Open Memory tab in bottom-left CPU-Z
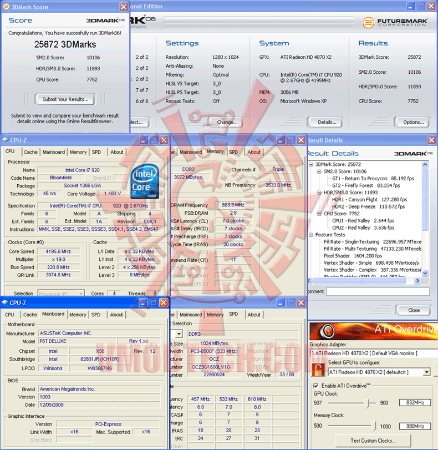The height and width of the screenshot is (450, 438). [x=78, y=315]
